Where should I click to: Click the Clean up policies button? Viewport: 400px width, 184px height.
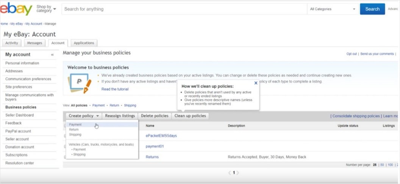pyautogui.click(x=190, y=116)
